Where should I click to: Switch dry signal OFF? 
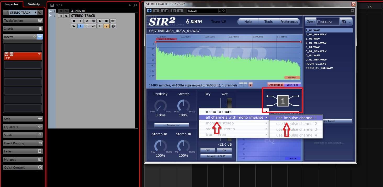[208, 150]
